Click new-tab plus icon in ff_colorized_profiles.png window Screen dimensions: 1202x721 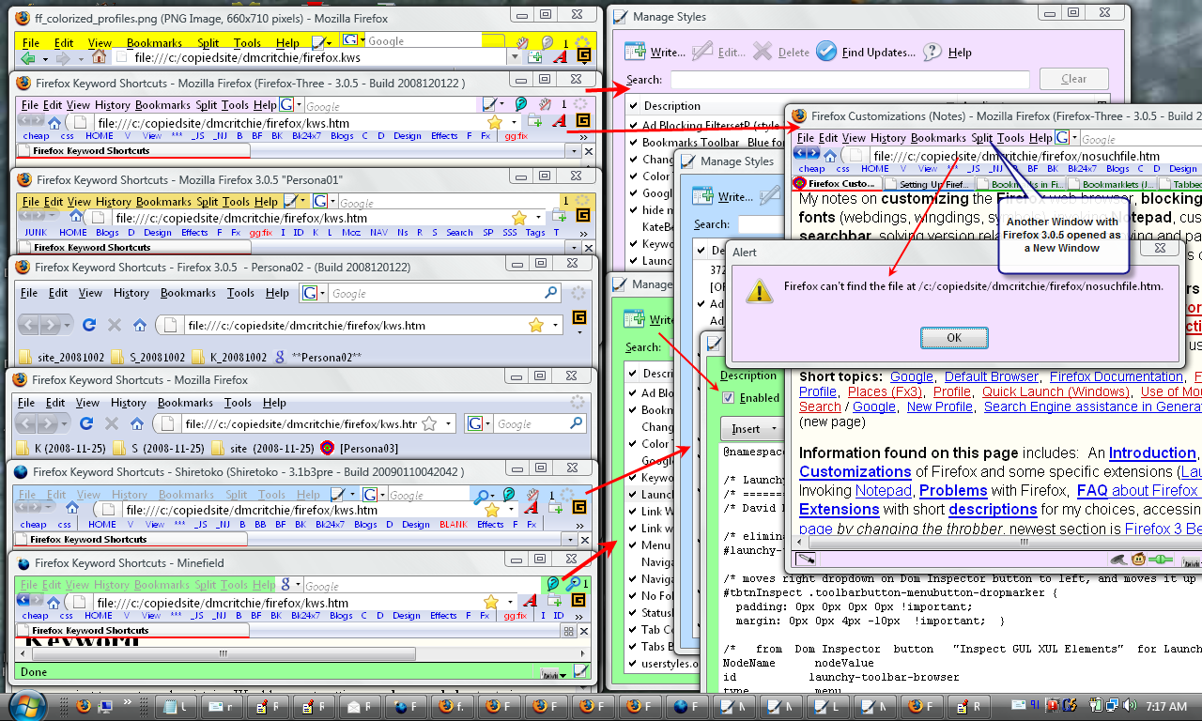click(535, 56)
